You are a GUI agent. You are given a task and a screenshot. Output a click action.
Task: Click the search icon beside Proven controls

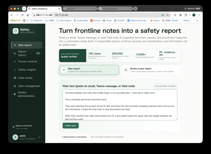coord(15,62)
